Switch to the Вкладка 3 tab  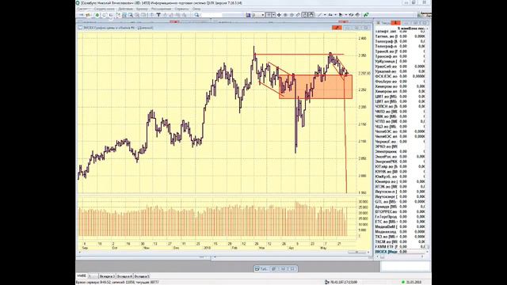pos(107,276)
